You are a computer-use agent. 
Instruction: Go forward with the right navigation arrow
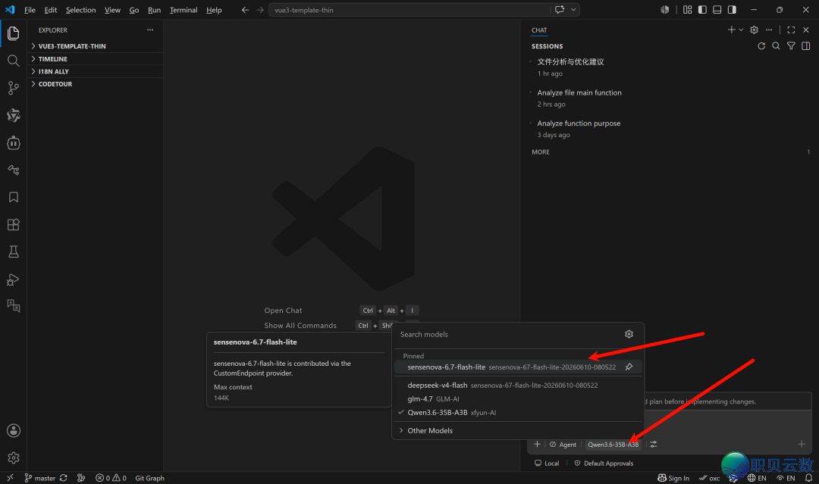(x=260, y=10)
